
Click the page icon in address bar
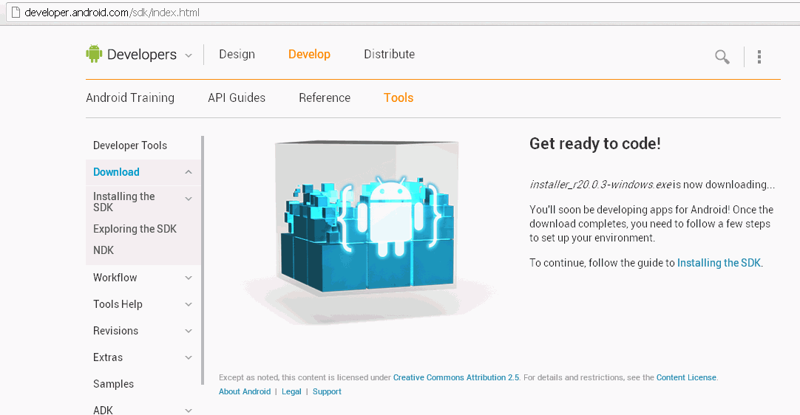(x=16, y=13)
